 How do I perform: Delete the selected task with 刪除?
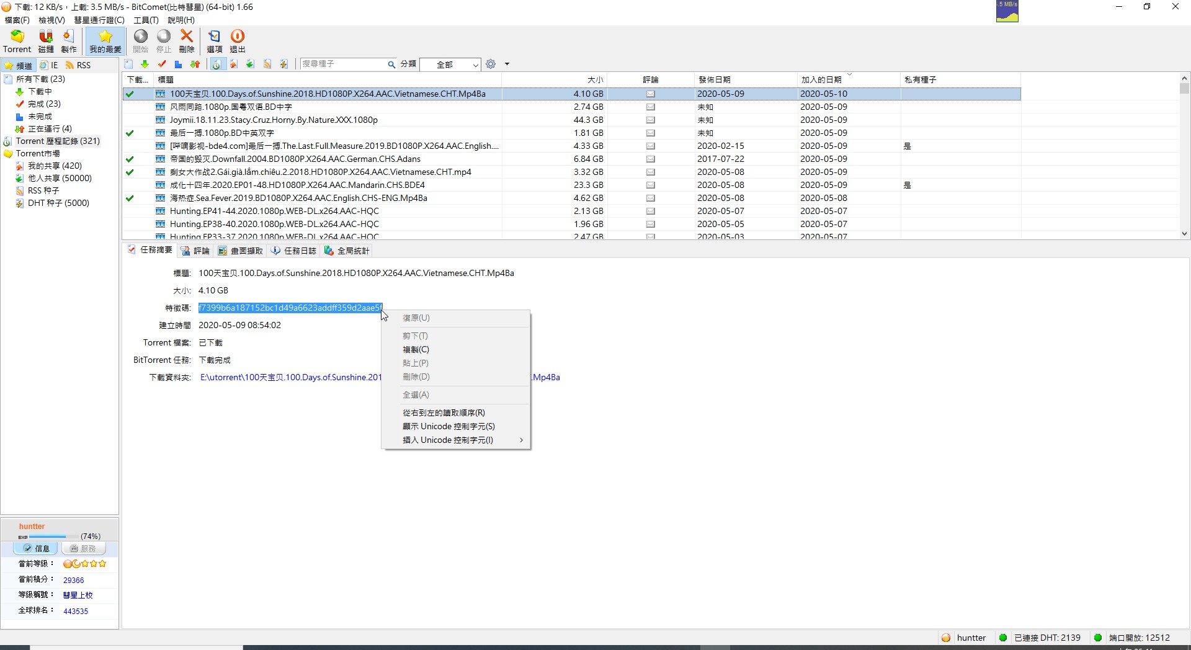click(x=187, y=41)
